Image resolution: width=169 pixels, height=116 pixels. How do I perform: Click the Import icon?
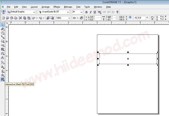(48, 18)
